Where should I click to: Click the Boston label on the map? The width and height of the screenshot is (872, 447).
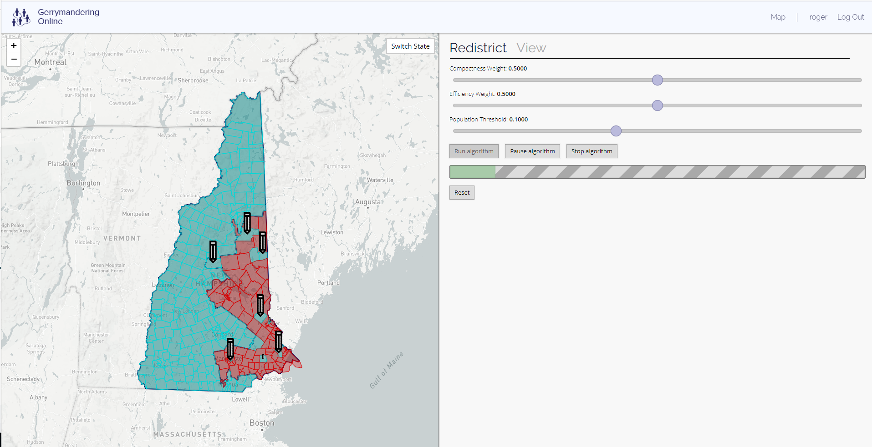pyautogui.click(x=262, y=423)
